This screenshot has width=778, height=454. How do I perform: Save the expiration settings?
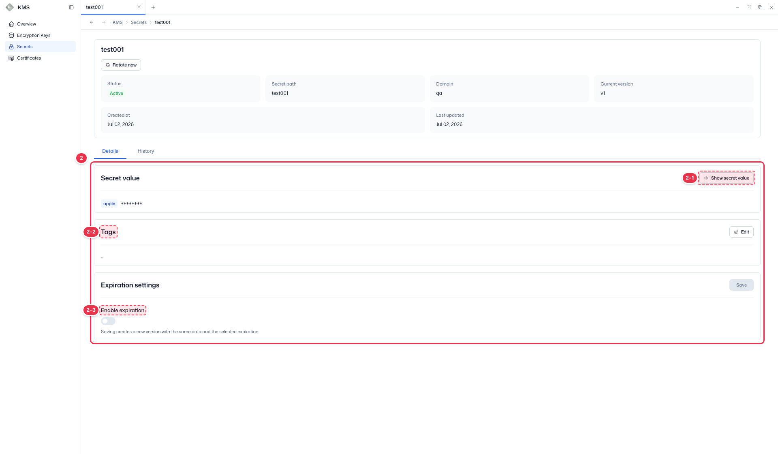coord(742,285)
